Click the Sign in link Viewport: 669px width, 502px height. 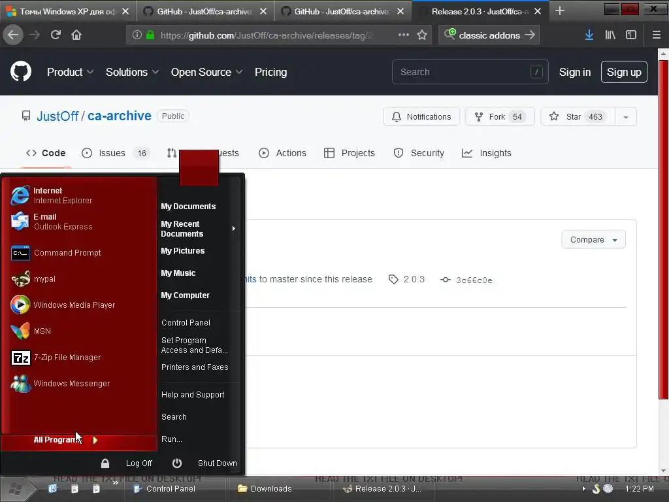pyautogui.click(x=575, y=72)
